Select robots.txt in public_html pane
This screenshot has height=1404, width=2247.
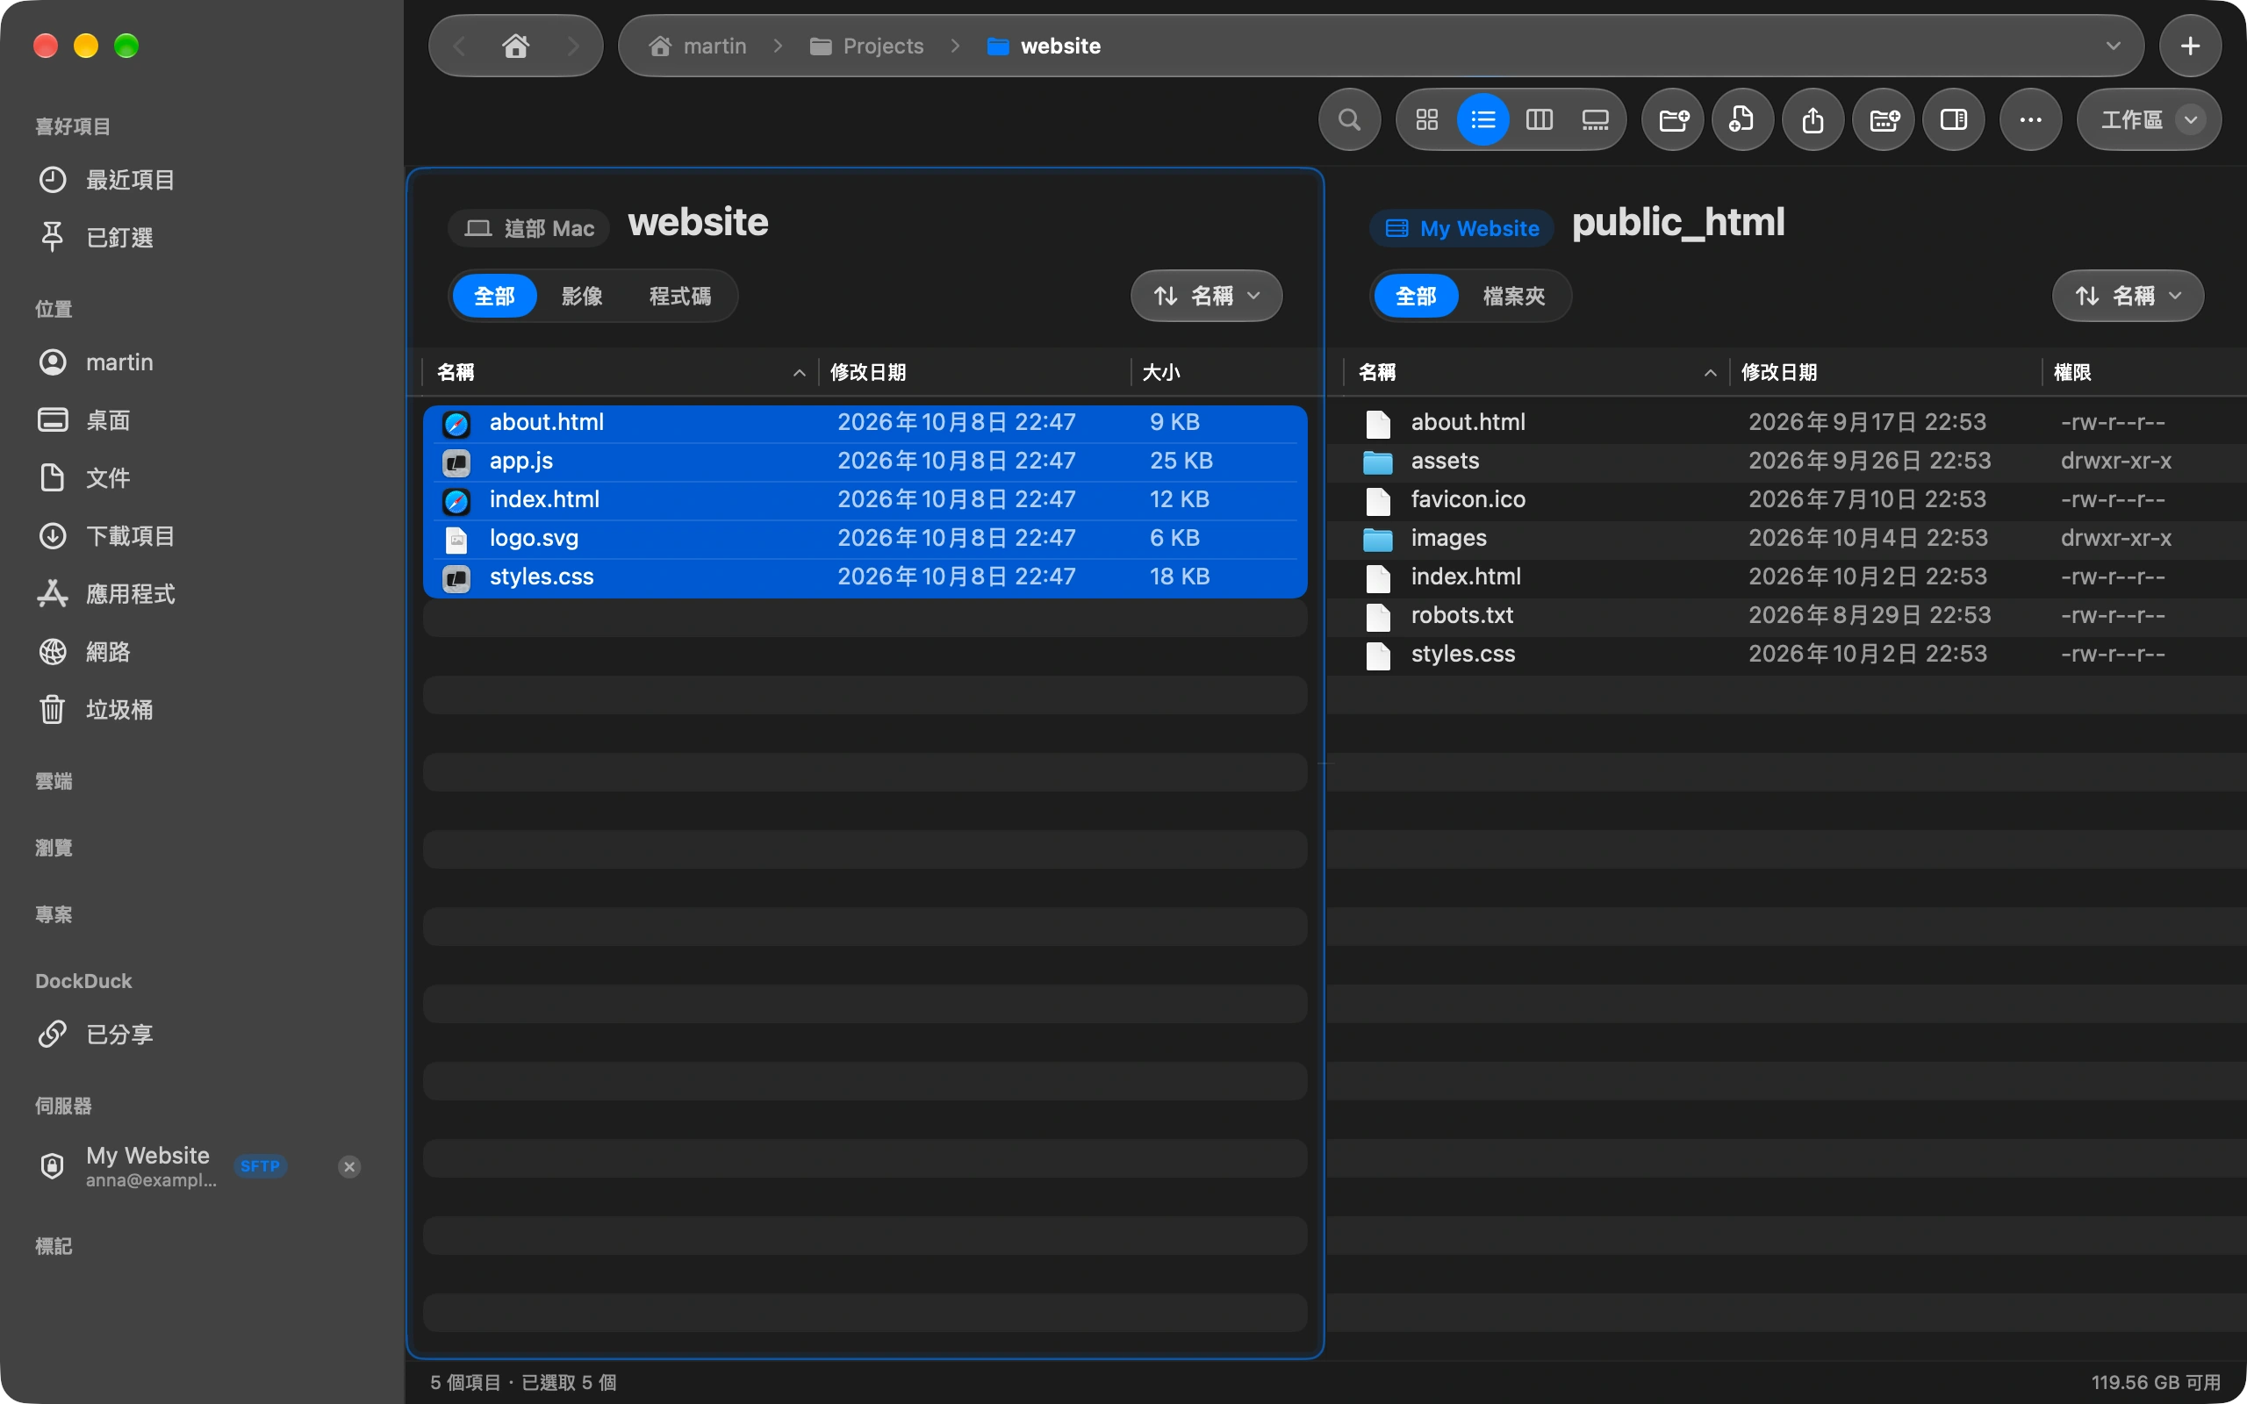(1786, 616)
